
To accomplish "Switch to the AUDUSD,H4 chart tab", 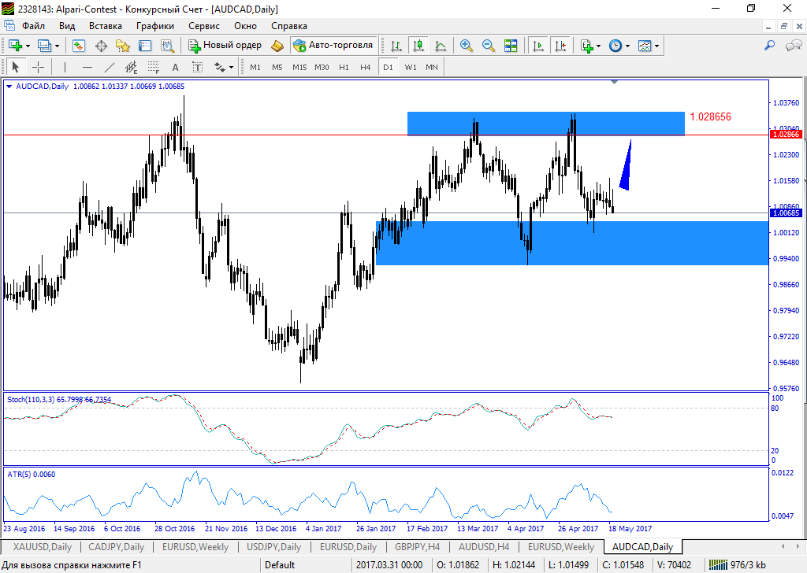I will pos(484,547).
